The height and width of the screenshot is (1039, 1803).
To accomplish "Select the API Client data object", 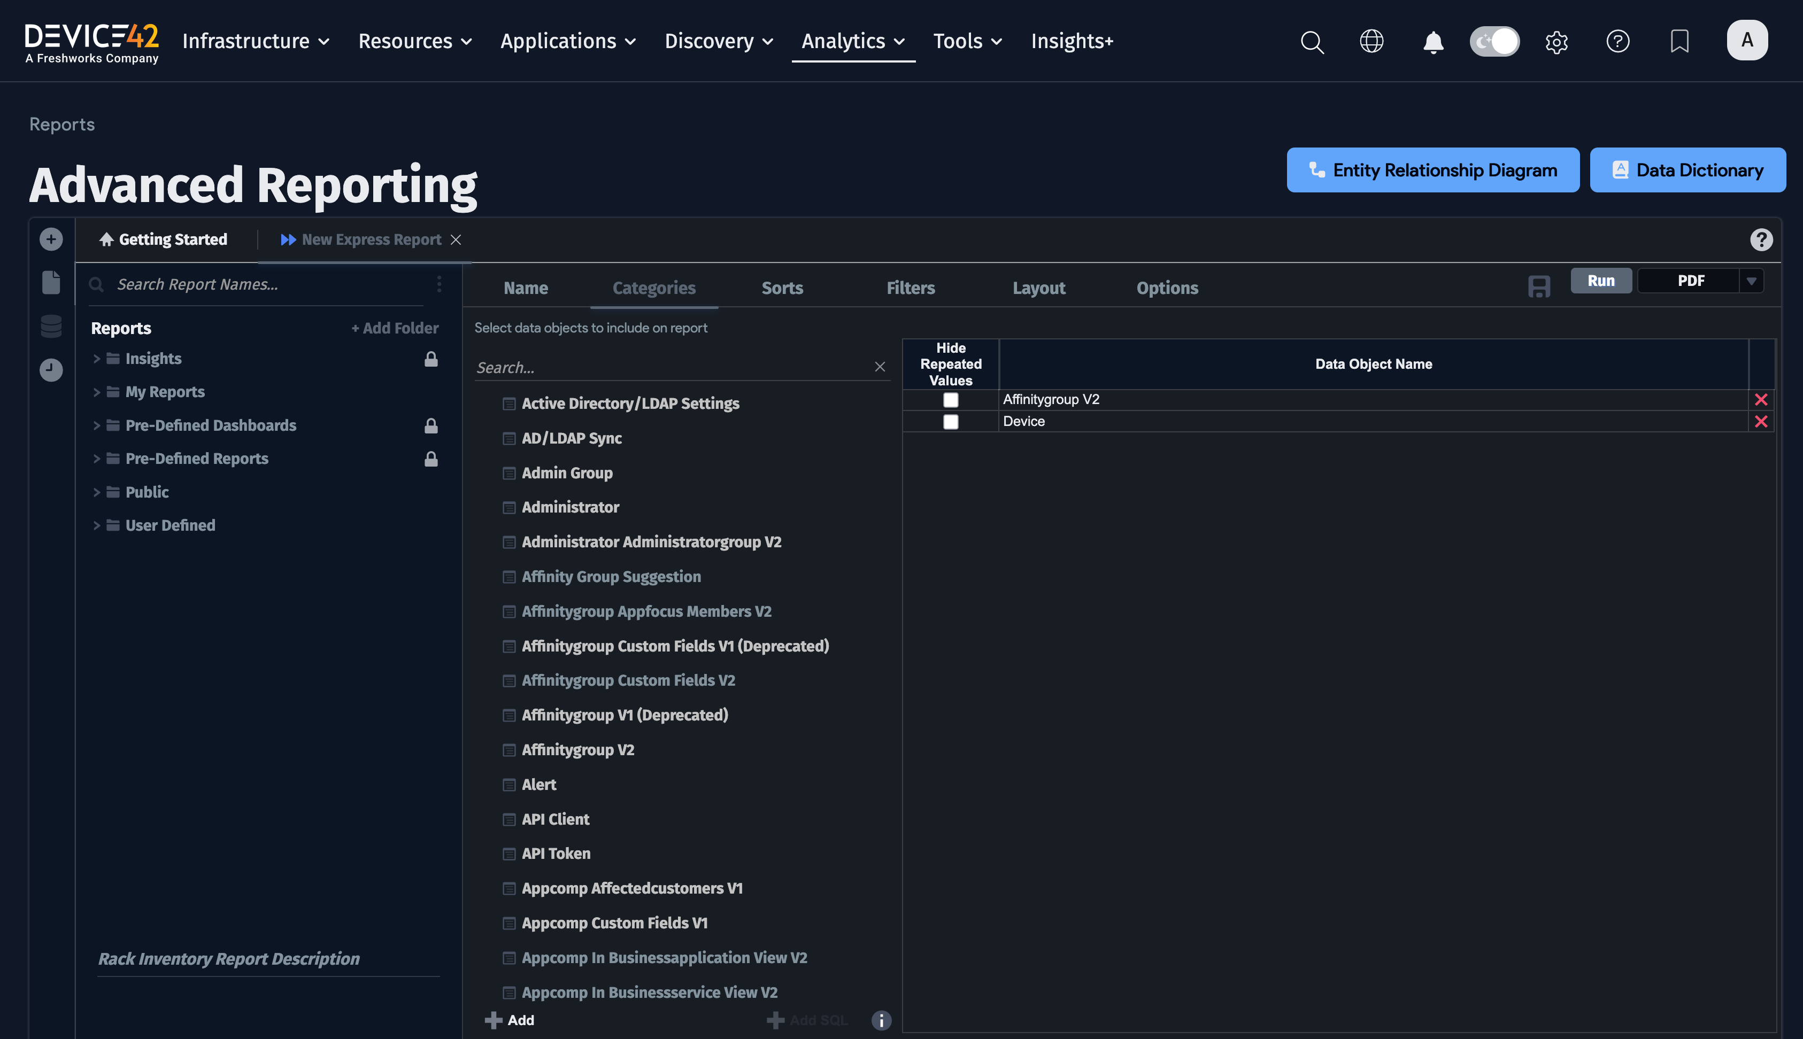I will pyautogui.click(x=556, y=819).
